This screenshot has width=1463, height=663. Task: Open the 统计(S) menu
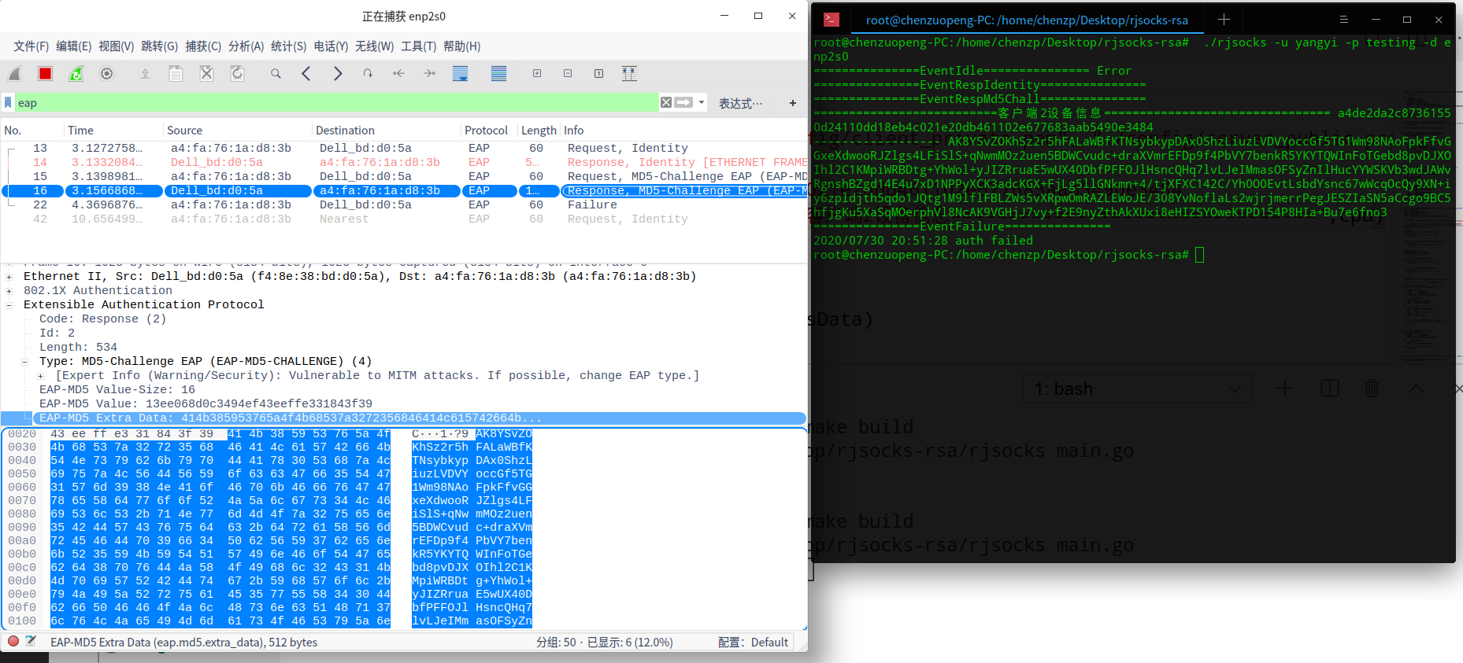288,46
